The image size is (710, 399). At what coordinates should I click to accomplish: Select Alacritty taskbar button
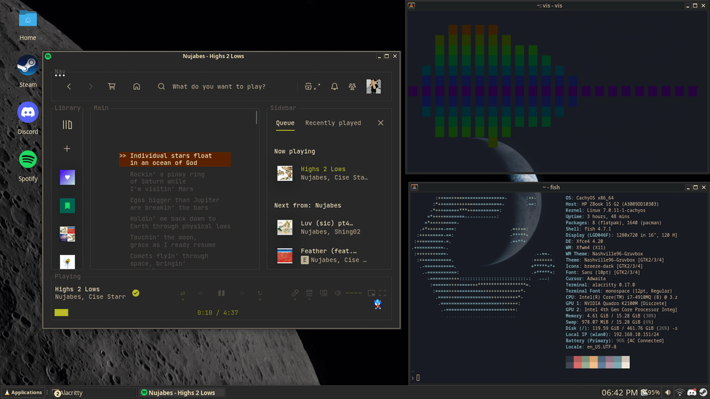click(93, 392)
